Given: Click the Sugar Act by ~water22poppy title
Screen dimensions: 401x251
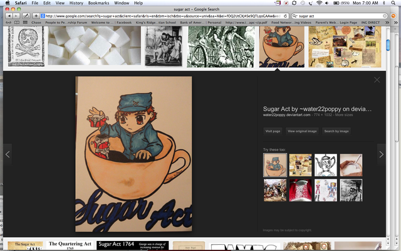Looking at the screenshot, I should pos(317,109).
